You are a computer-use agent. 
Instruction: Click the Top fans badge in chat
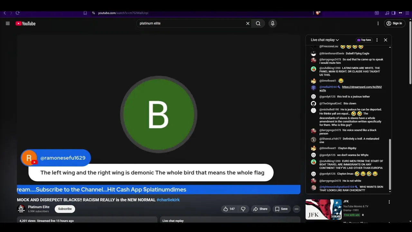364,40
